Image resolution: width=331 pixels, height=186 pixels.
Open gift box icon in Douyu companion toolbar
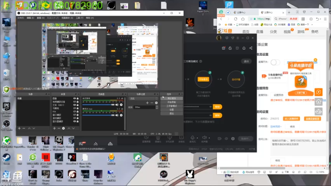(223, 48)
